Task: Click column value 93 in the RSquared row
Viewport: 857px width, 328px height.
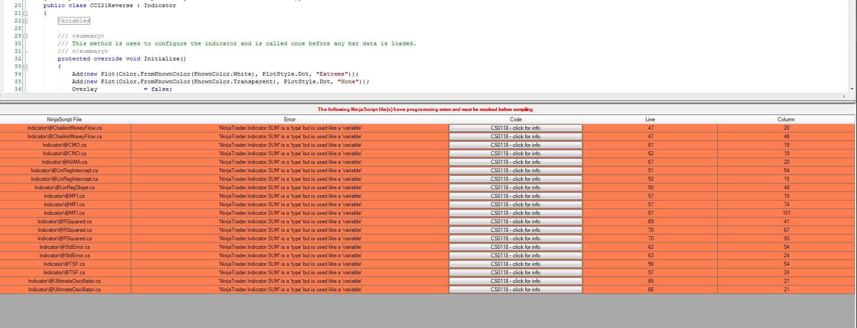Action: click(786, 239)
